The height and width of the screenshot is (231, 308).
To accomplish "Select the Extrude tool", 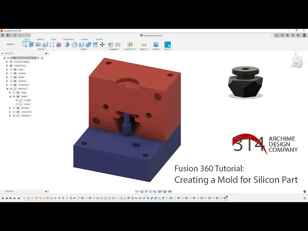I will tap(31, 45).
